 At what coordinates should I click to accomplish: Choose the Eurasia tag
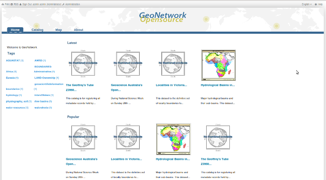pyautogui.click(x=12, y=78)
